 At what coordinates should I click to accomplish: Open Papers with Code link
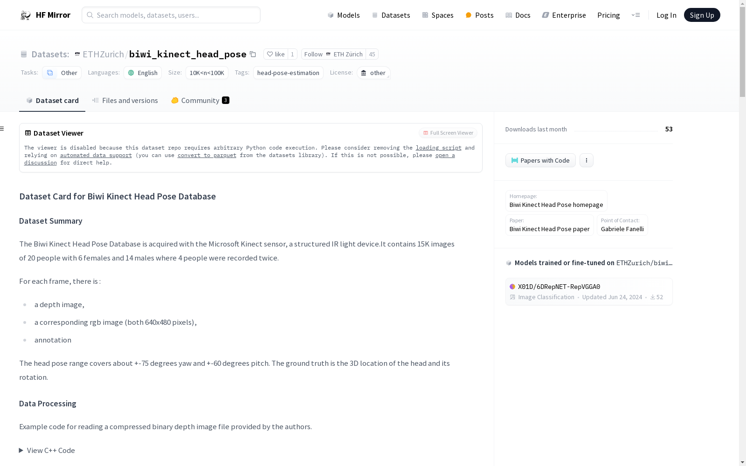point(540,160)
